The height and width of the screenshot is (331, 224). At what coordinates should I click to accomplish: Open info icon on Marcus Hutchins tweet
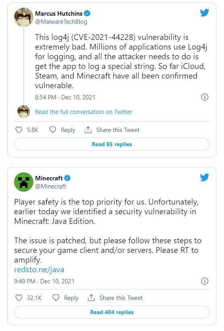(x=205, y=97)
